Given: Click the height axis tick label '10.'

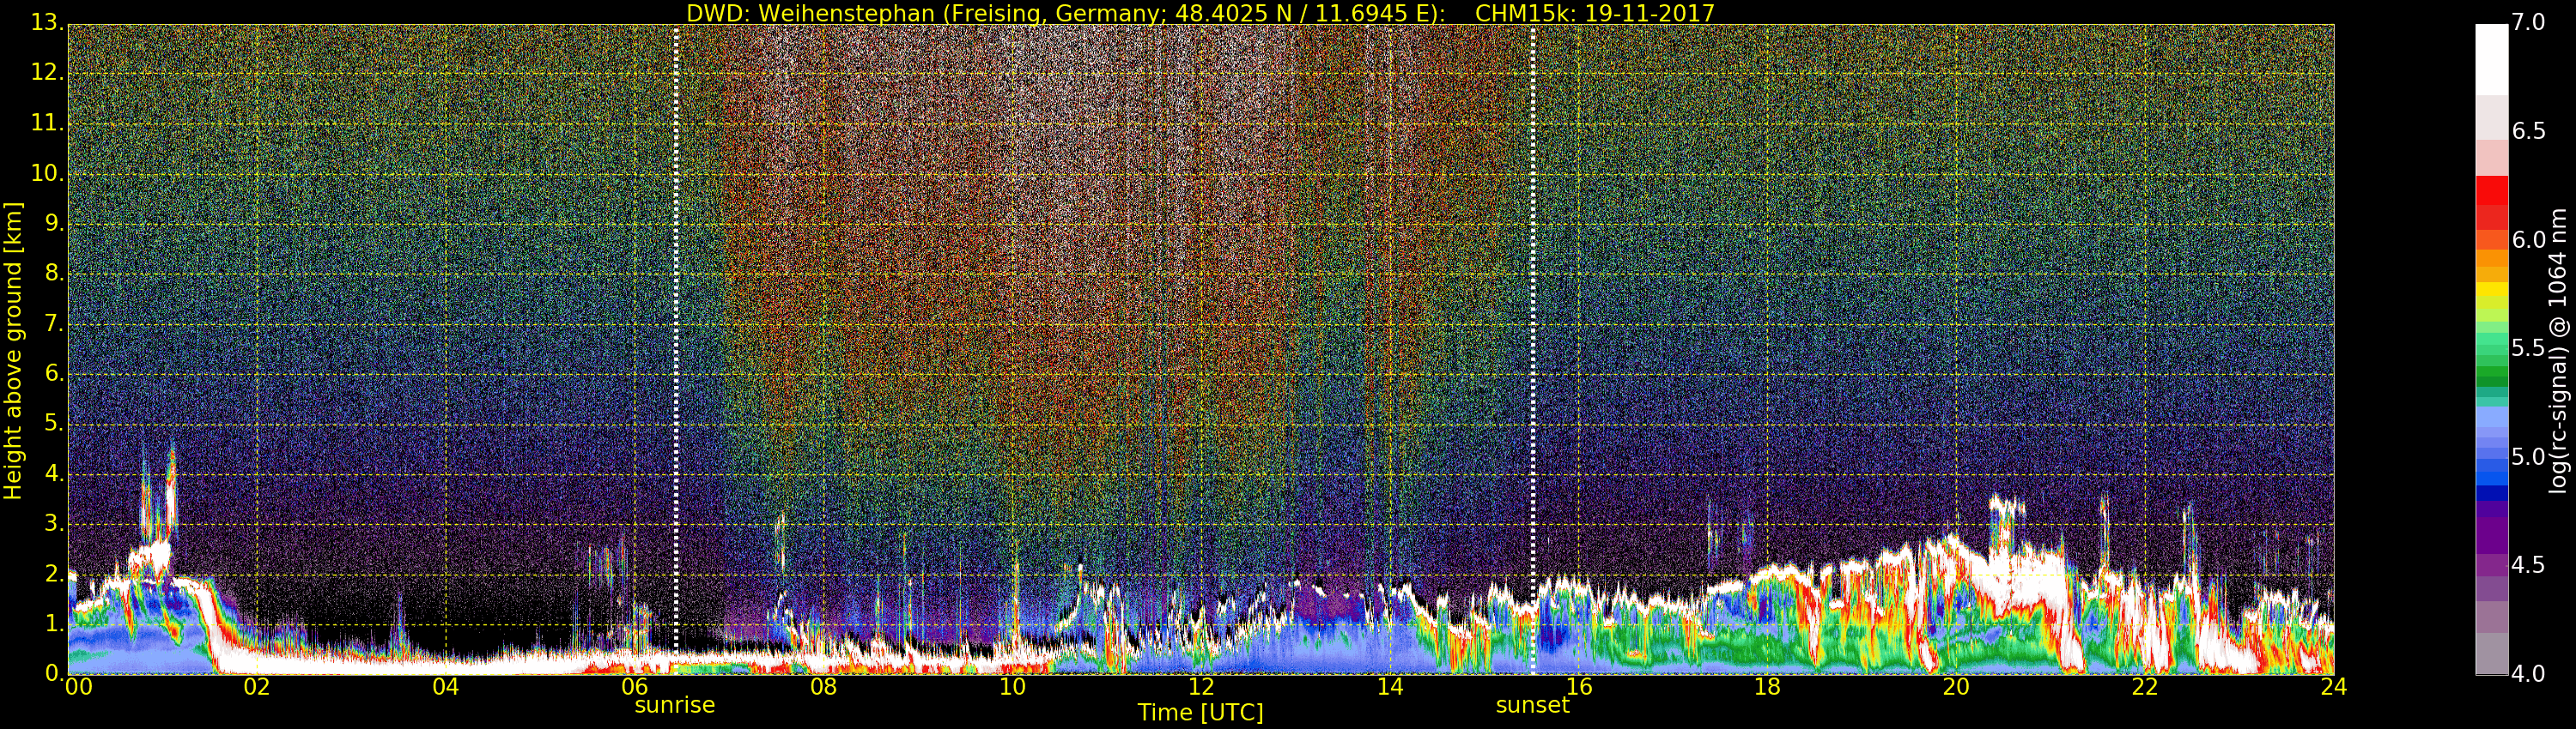Looking at the screenshot, I should tap(47, 172).
